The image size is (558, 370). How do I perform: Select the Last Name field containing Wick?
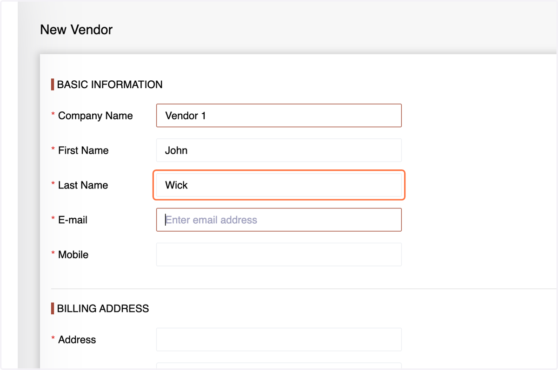(279, 185)
